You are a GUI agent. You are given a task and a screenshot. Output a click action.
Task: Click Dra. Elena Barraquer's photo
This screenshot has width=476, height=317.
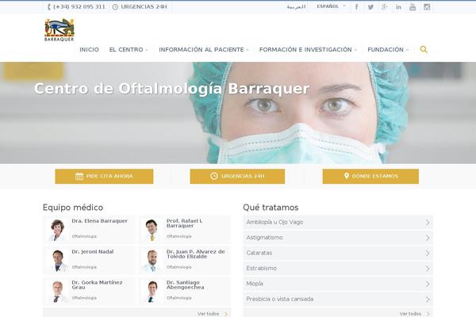57,231
